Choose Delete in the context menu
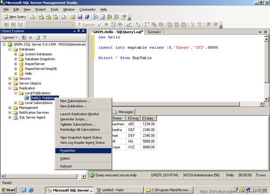 84,159
